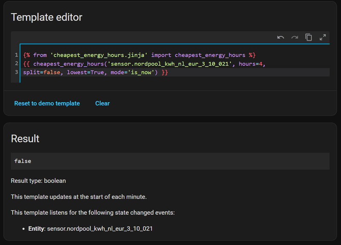Click the listed entity sensor.nordpool_kwh_nl_eur_3_10_021

pyautogui.click(x=99, y=229)
